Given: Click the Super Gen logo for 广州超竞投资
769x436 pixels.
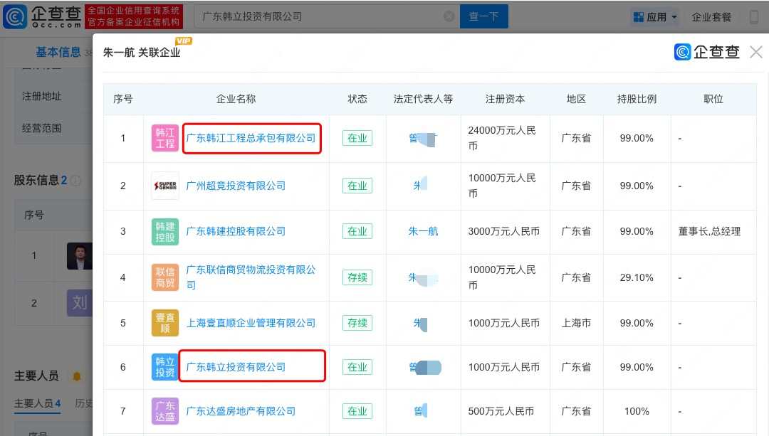Looking at the screenshot, I should 164,186.
